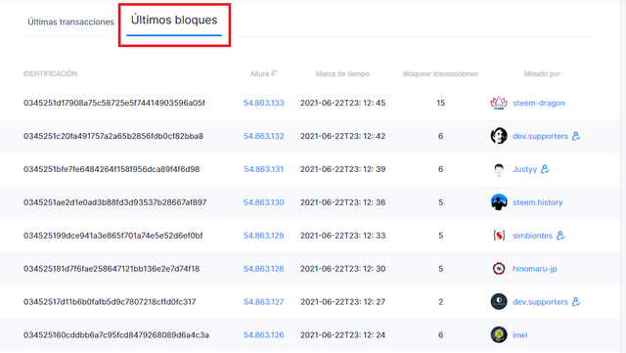Sort by Altura column sort icon

click(x=274, y=73)
